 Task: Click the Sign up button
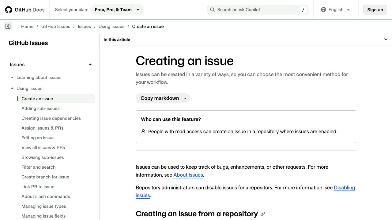pos(375,10)
